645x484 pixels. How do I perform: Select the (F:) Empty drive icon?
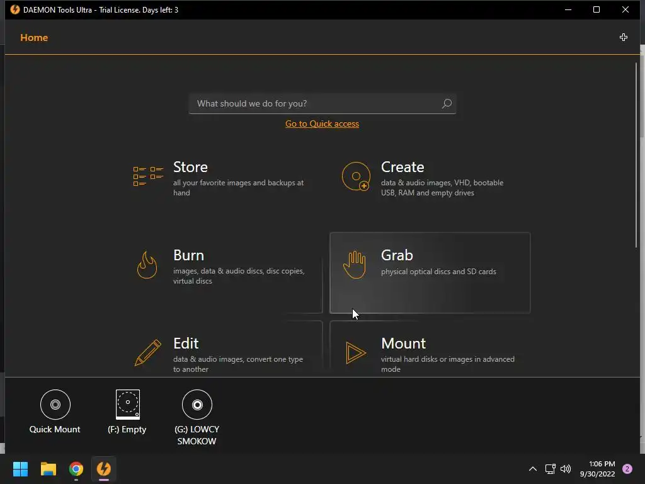tap(127, 404)
